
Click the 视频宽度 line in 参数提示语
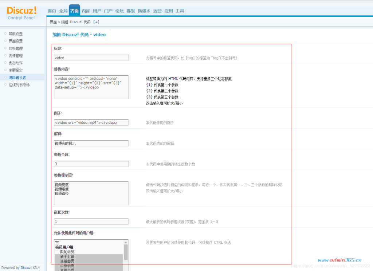pyautogui.click(x=62, y=185)
